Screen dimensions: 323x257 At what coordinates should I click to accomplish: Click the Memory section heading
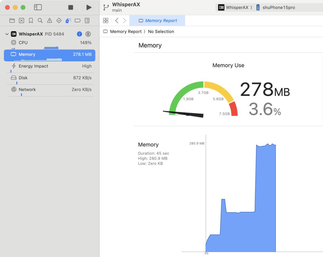(150, 45)
